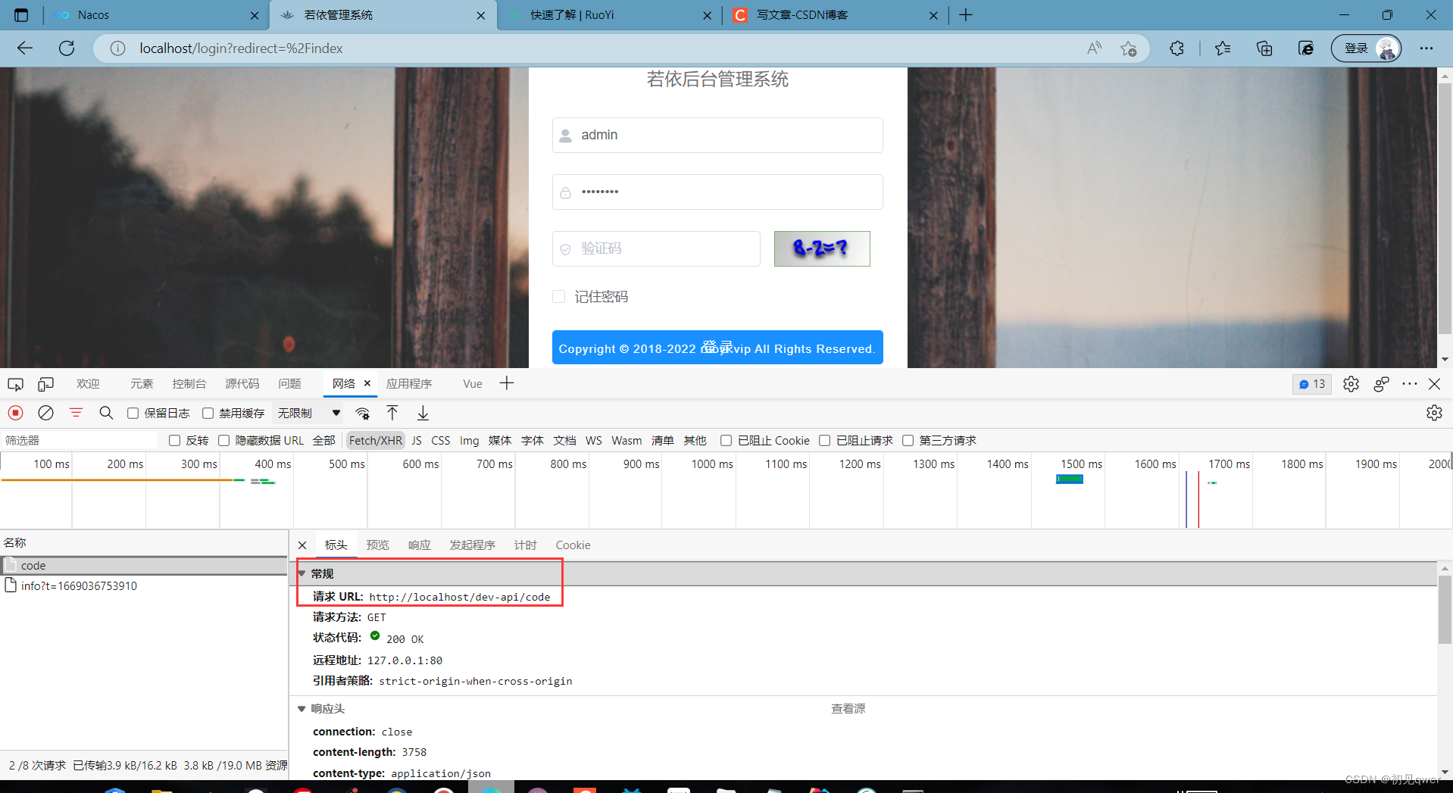Tick the 第三方请求 checkbox

[908, 440]
